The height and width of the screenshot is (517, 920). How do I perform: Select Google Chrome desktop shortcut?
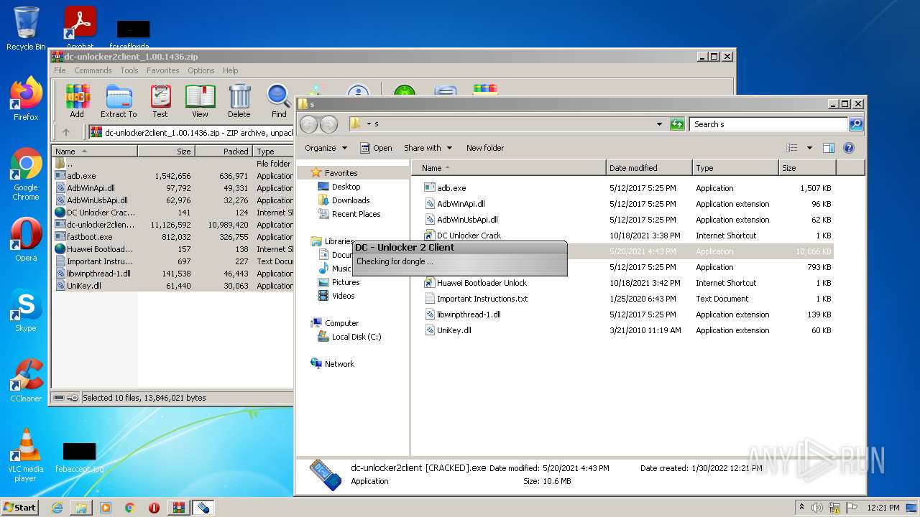pyautogui.click(x=26, y=174)
